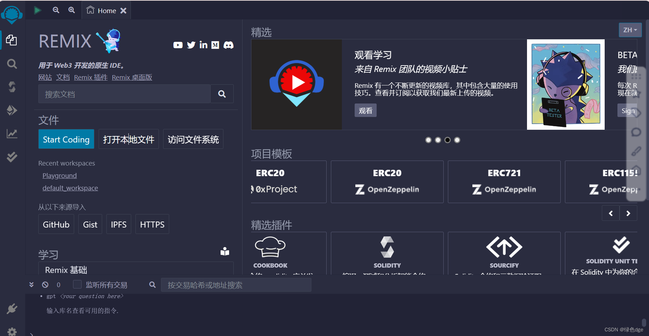Screen dimensions: 649x336
Task: Open the Solidity static analysis chart icon
Action: pyautogui.click(x=12, y=134)
